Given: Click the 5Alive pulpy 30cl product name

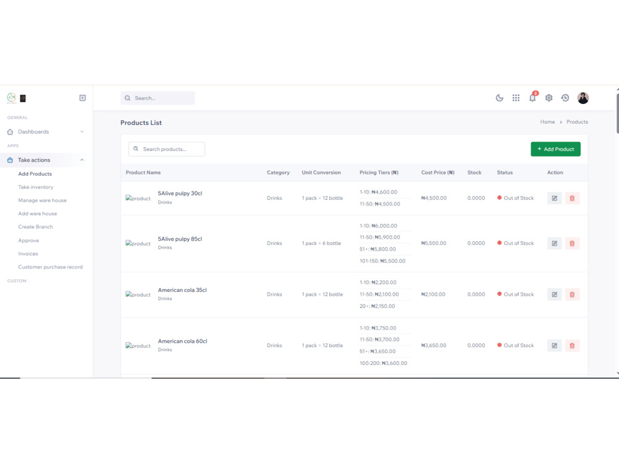Looking at the screenshot, I should [180, 193].
